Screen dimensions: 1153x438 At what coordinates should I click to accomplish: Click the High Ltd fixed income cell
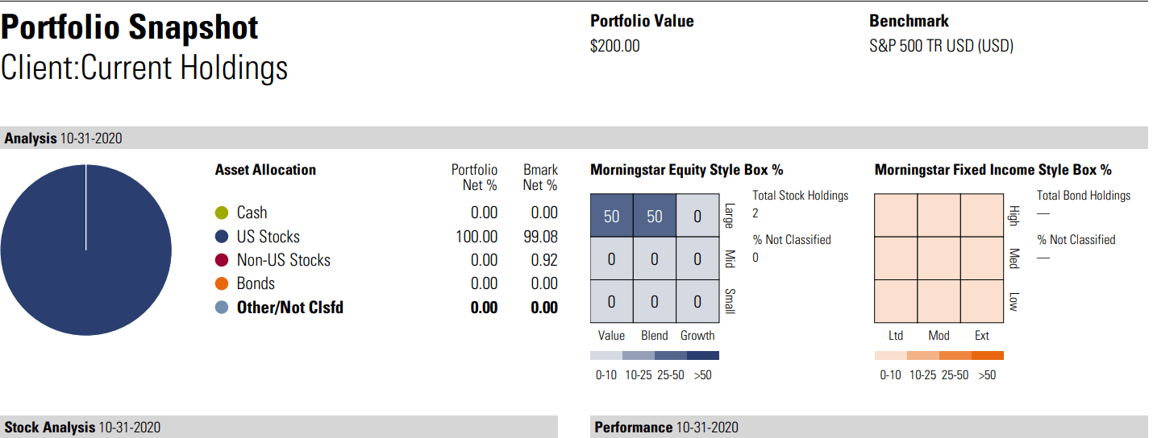(896, 216)
